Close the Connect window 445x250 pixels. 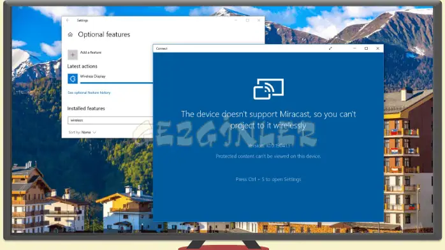point(377,48)
